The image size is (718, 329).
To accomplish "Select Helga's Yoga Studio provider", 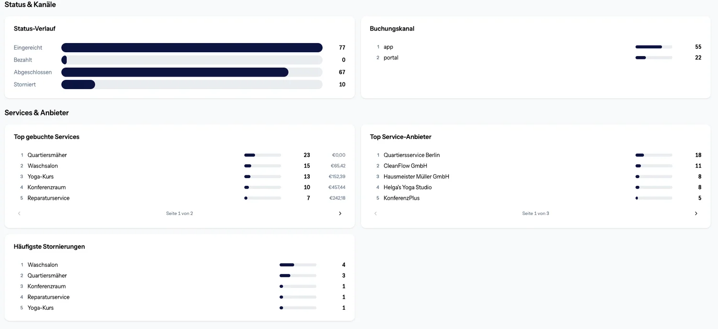I will (x=408, y=187).
